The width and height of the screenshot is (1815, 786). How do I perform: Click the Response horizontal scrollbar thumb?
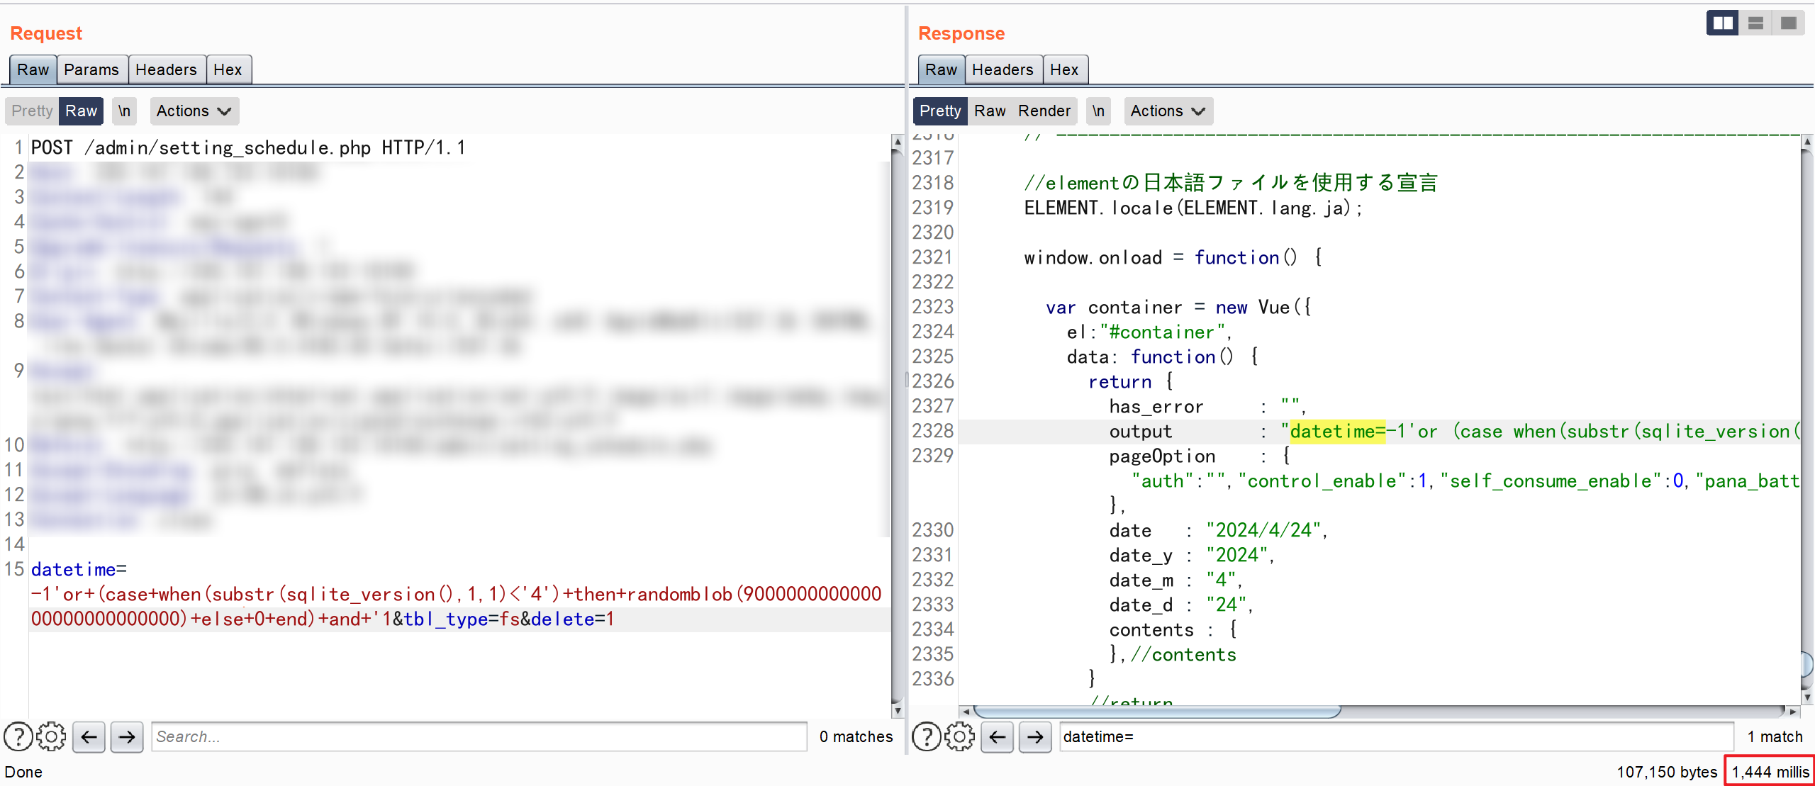coord(1156,711)
